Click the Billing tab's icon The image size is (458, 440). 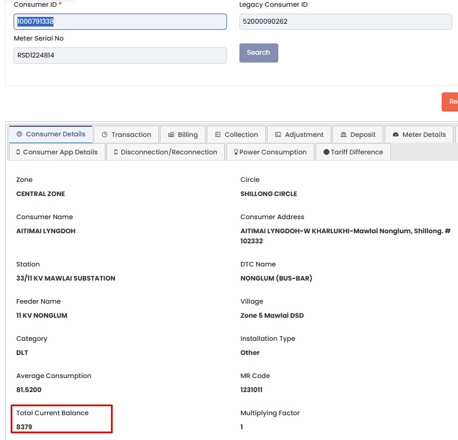[x=171, y=135]
